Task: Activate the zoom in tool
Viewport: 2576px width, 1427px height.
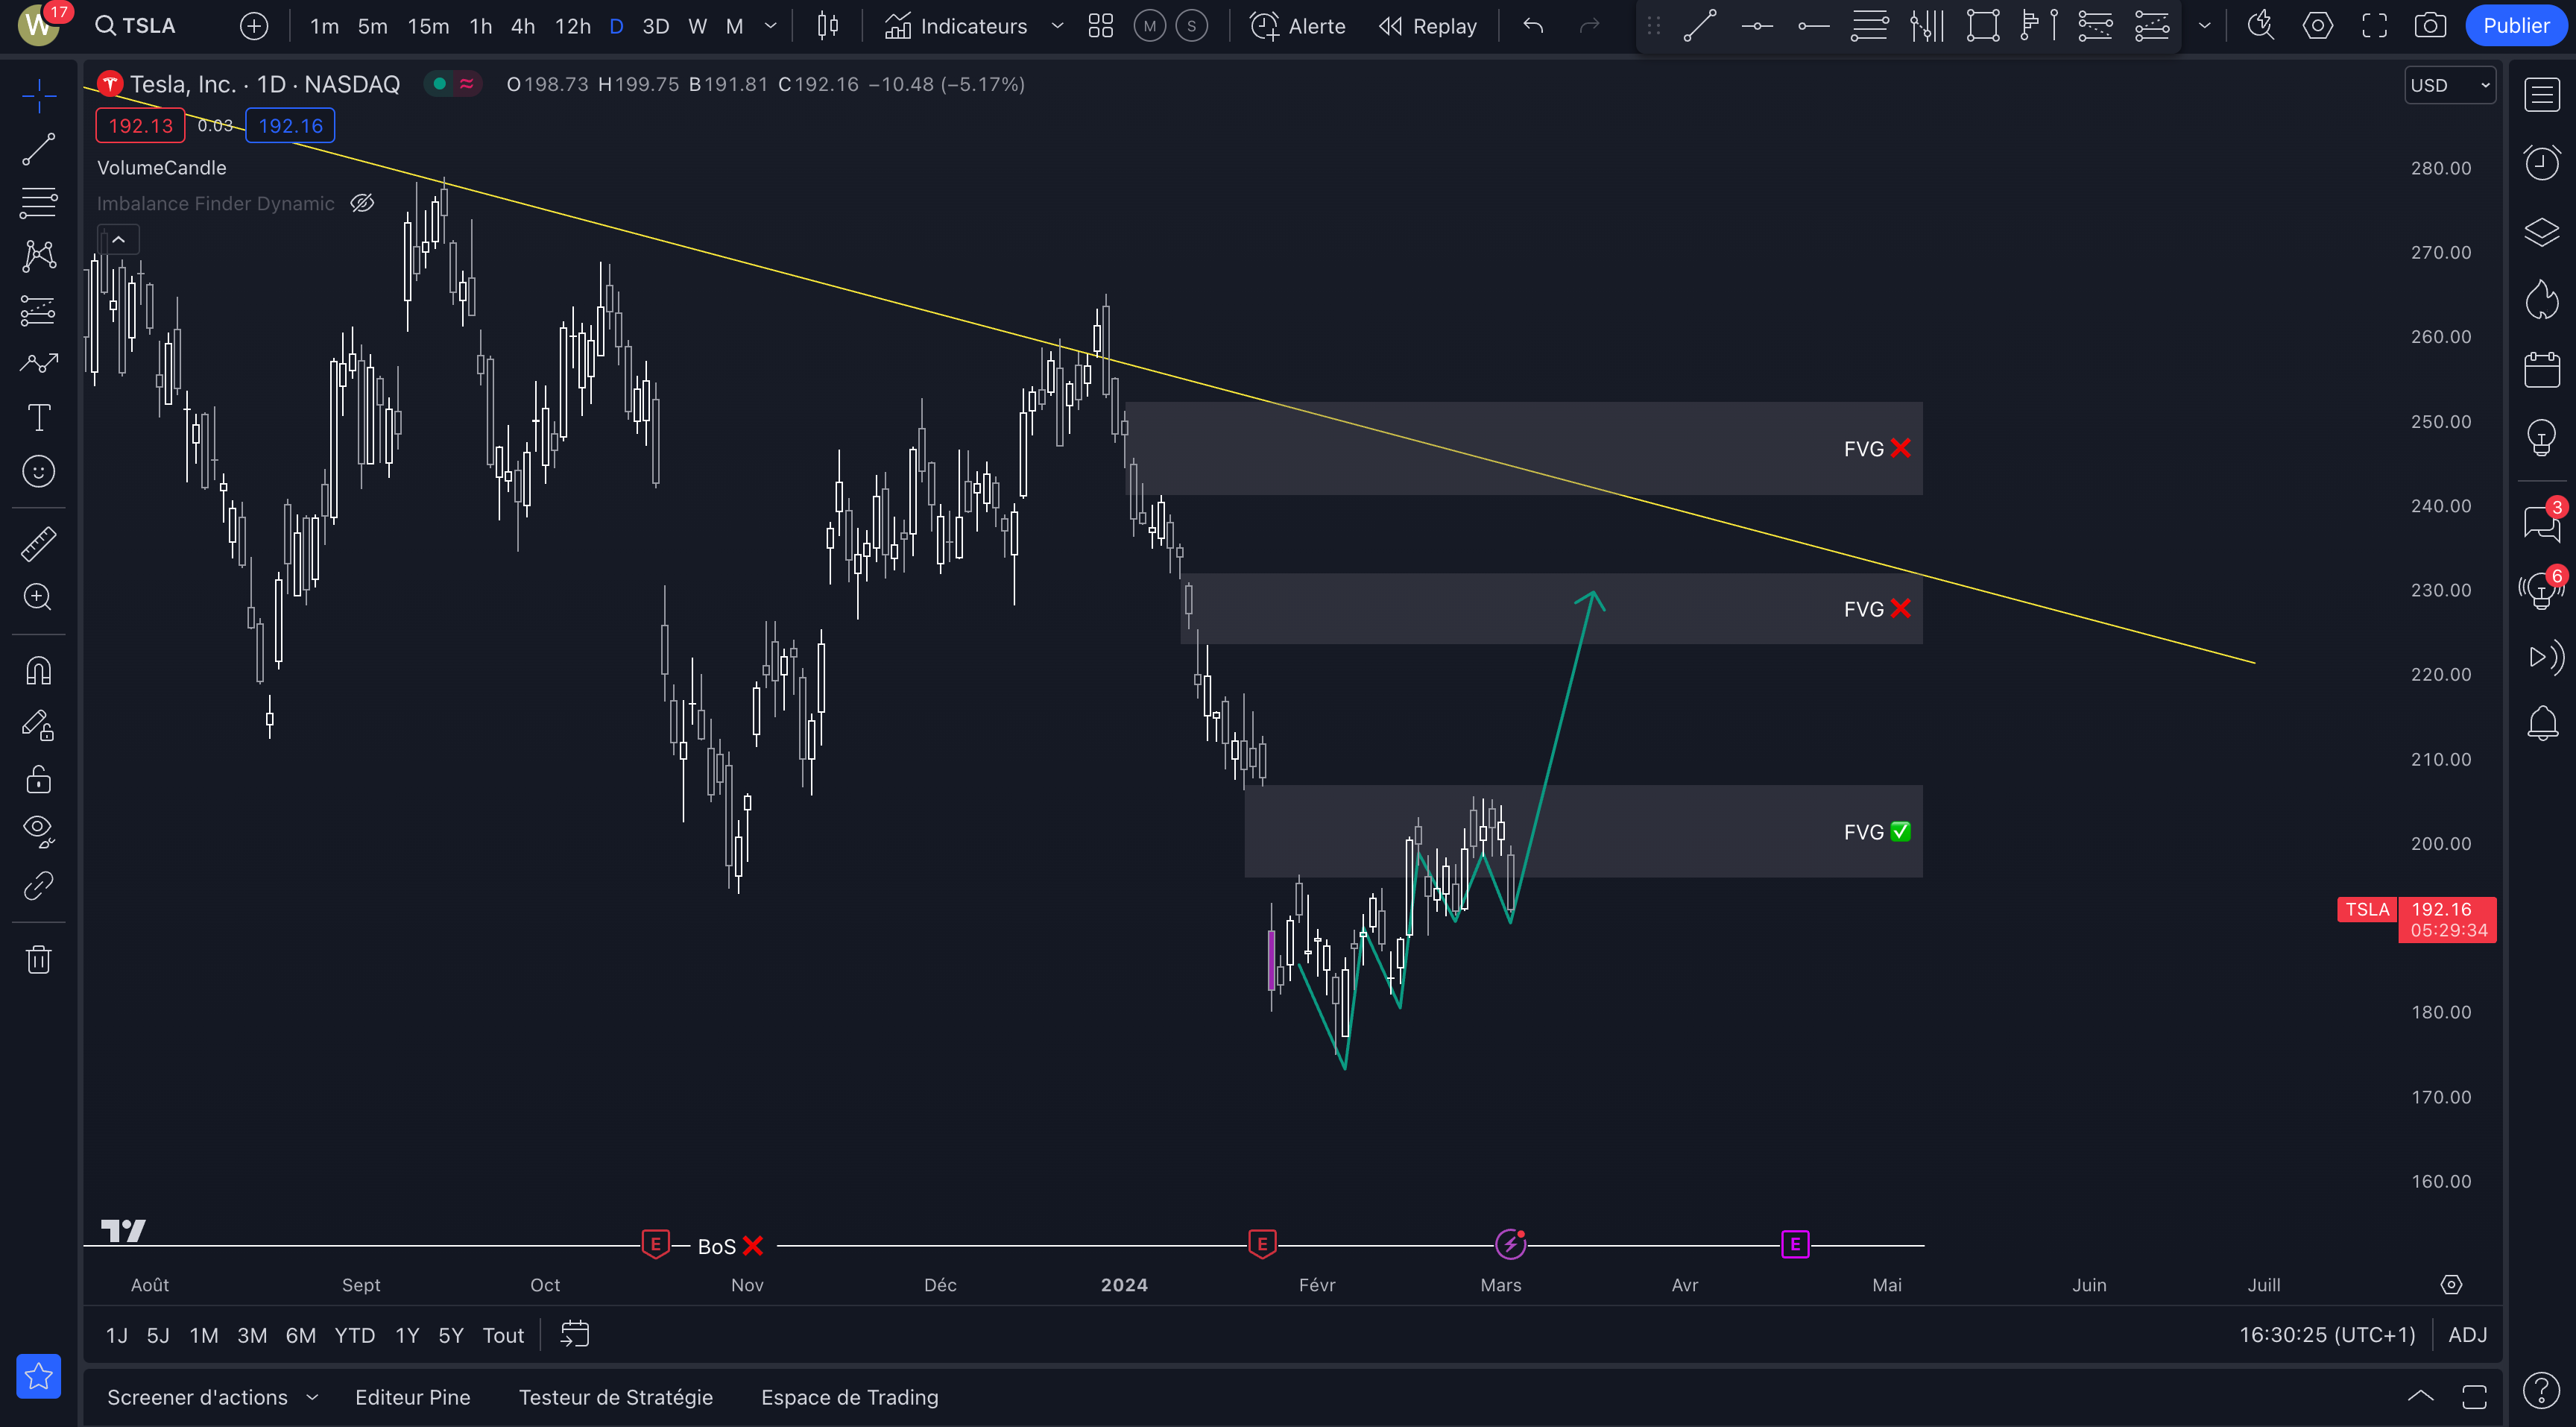Action: click(39, 597)
